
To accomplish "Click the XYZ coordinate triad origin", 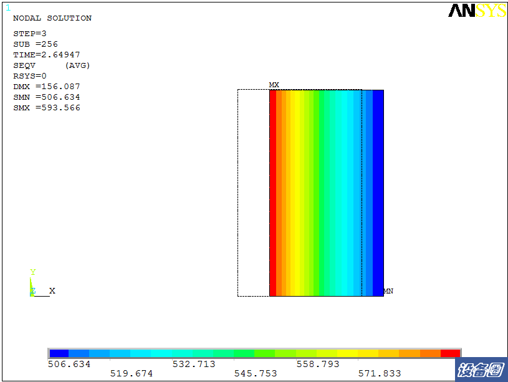I will [32, 294].
